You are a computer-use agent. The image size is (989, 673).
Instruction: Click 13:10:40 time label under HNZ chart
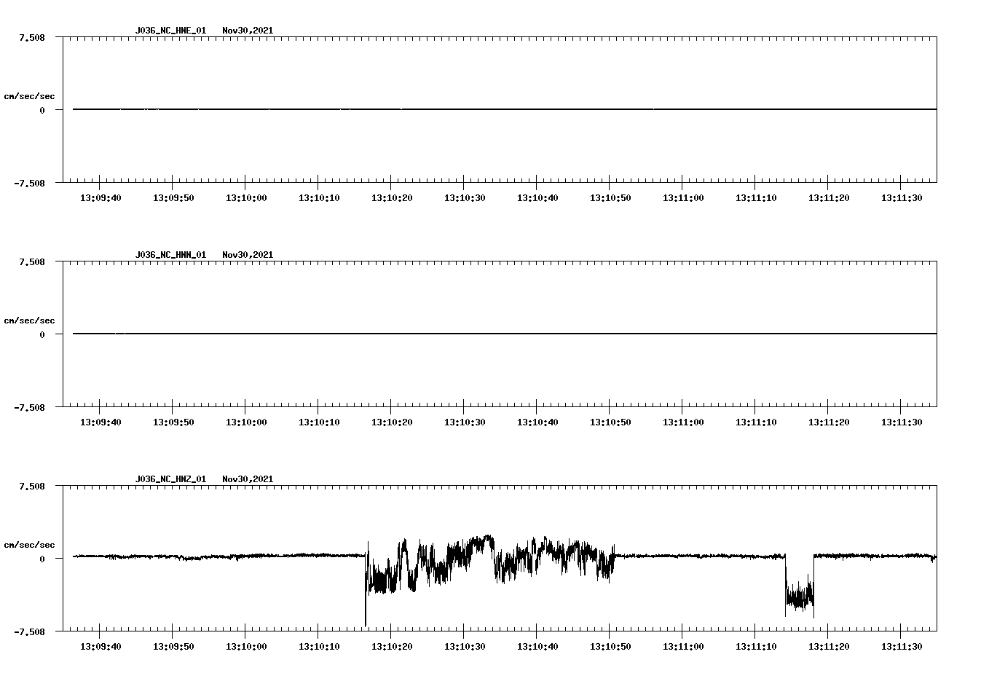(x=537, y=647)
